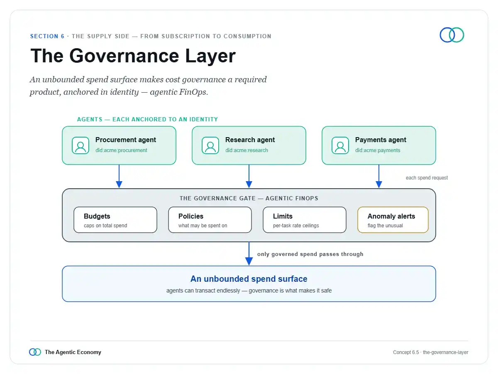Click the did:acme:payments identity text
The image size is (498, 374).
378,150
